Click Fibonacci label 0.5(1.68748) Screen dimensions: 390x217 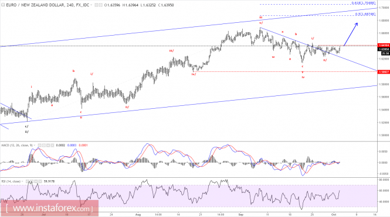tap(365, 15)
